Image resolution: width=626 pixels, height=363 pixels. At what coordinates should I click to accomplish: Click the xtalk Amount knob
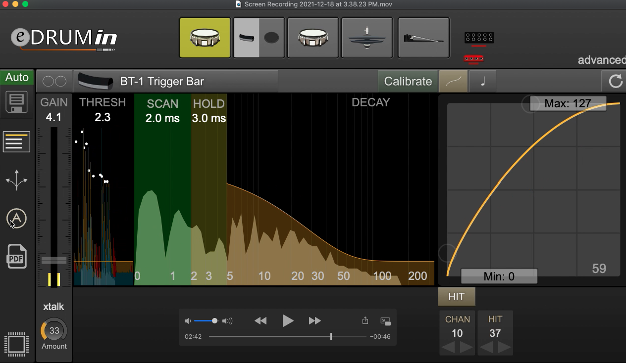coord(54,331)
